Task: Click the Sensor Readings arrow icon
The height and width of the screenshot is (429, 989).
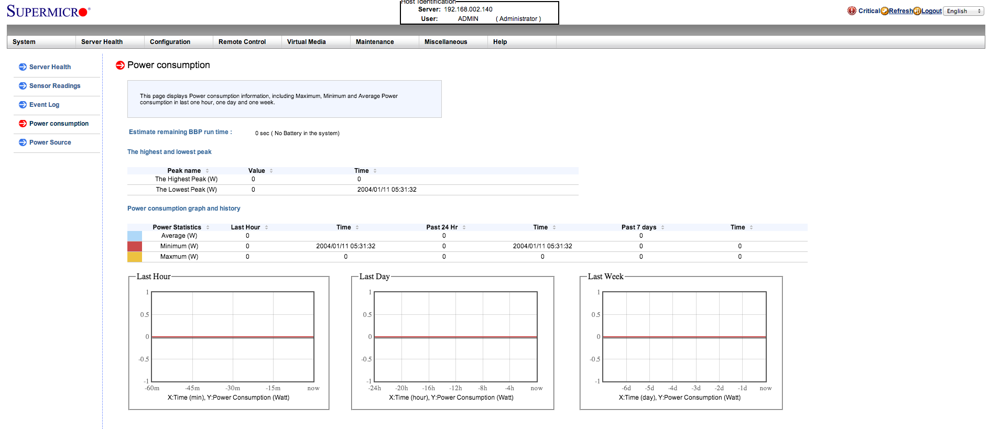Action: pos(23,86)
